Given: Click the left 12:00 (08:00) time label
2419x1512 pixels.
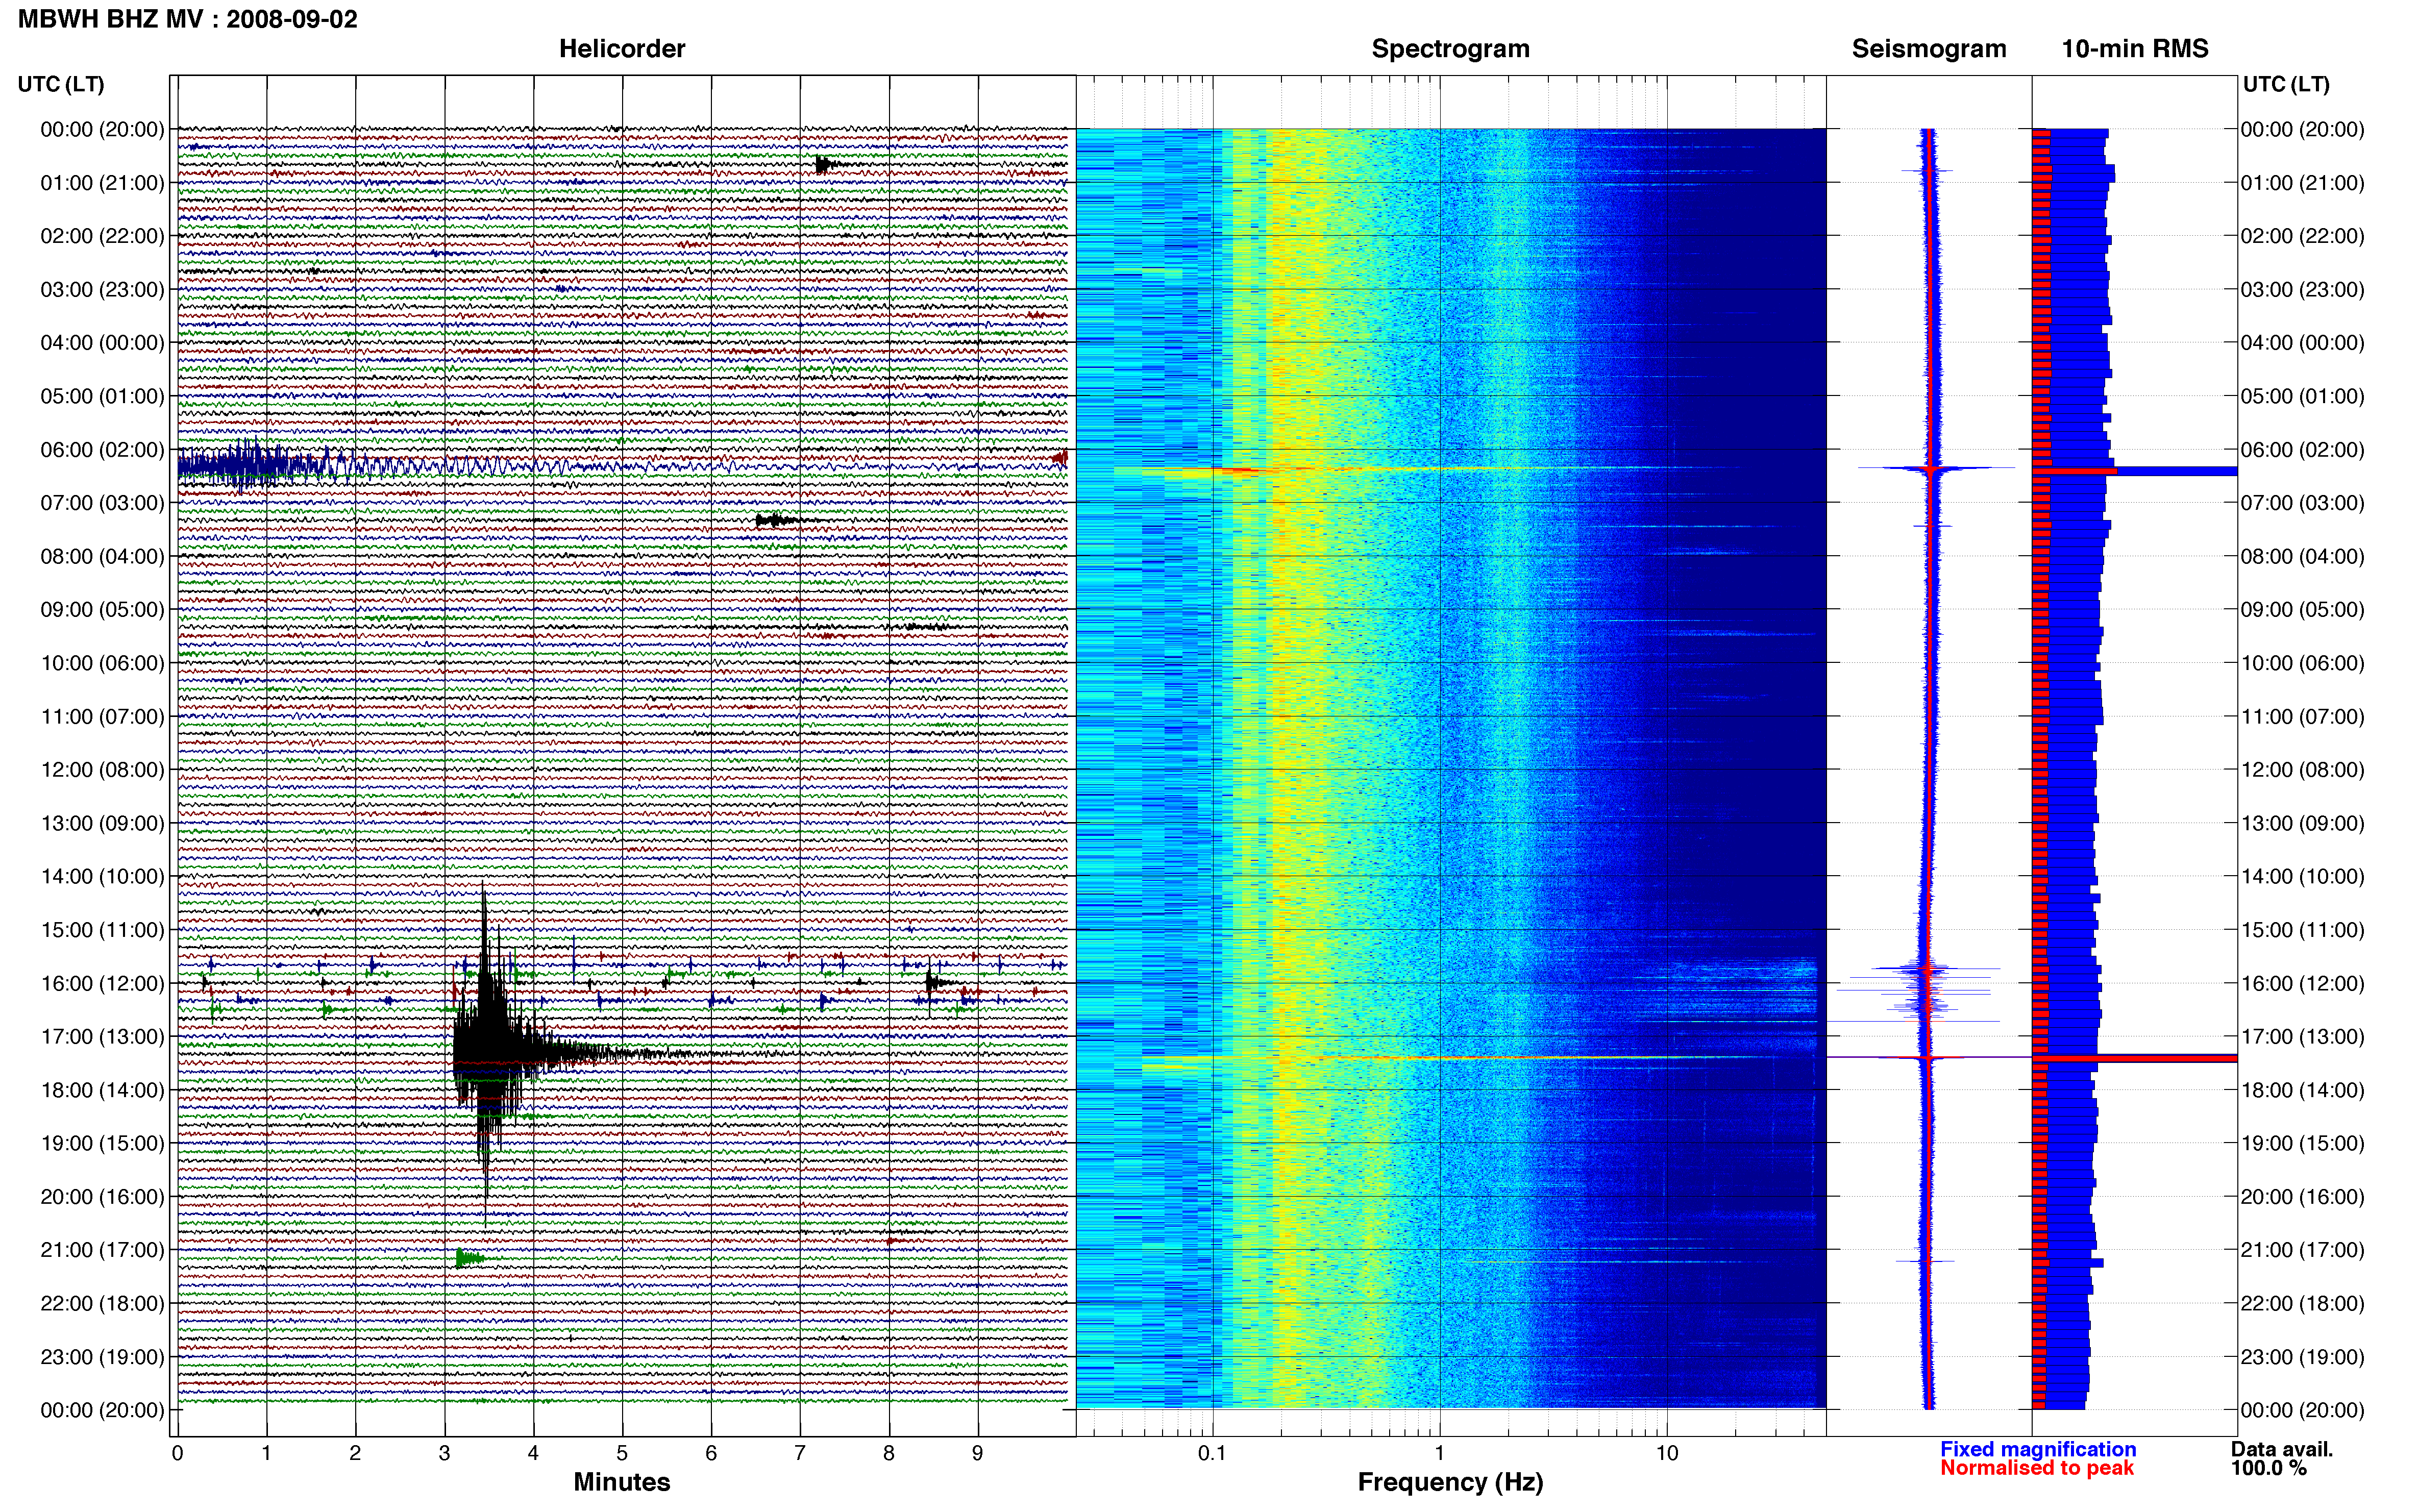Looking at the screenshot, I should (x=102, y=770).
